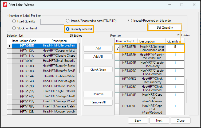Click Hse/HRT/Classic Hse/Celery description

(152, 64)
